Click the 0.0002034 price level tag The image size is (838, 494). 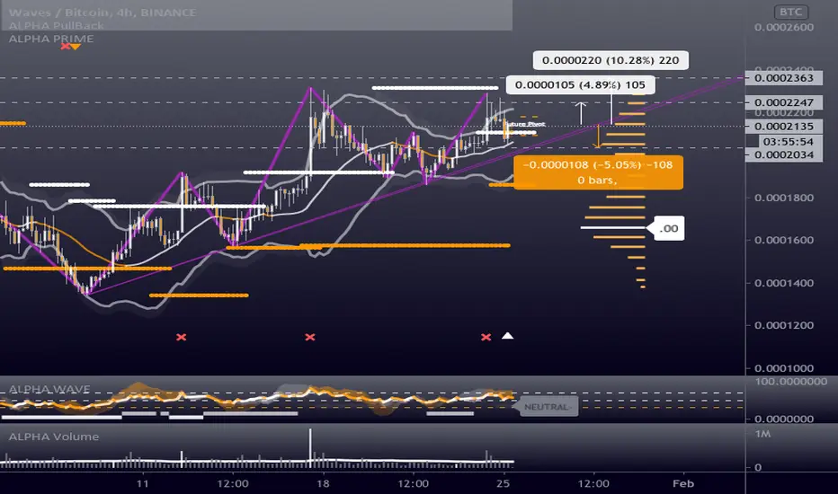coord(783,154)
